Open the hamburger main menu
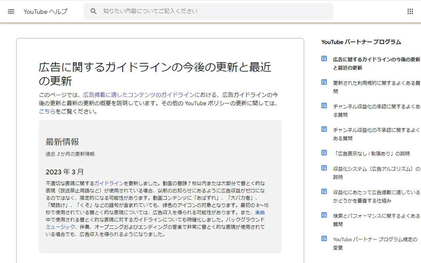 point(11,11)
